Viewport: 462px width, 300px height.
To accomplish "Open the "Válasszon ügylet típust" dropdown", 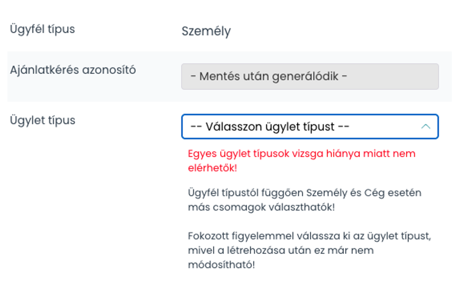I will [310, 127].
